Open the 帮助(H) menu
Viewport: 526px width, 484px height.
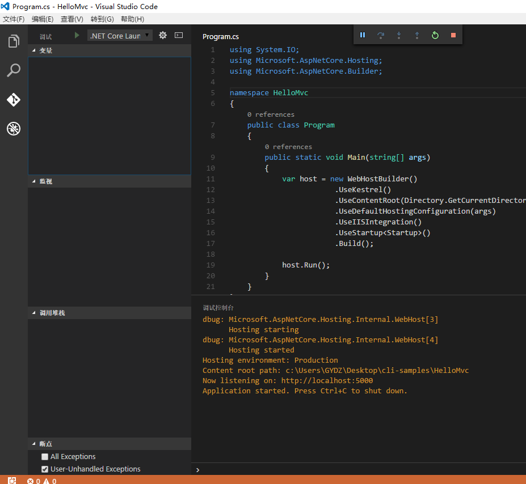pyautogui.click(x=133, y=19)
